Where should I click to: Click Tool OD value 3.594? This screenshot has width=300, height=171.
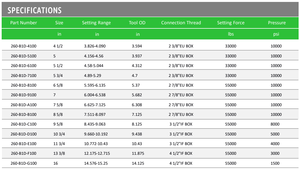137,46
